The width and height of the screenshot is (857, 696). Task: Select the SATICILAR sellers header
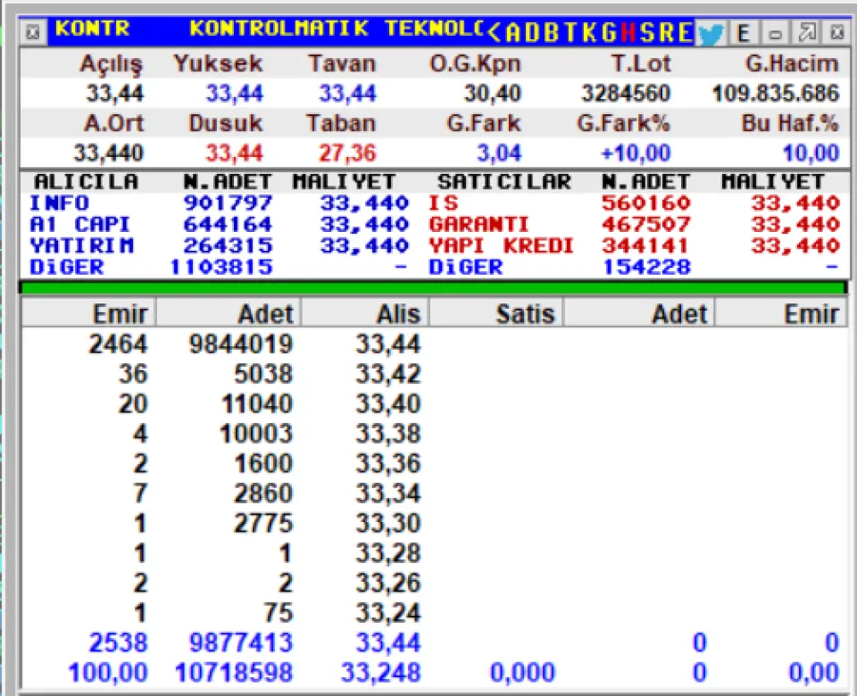click(x=503, y=182)
